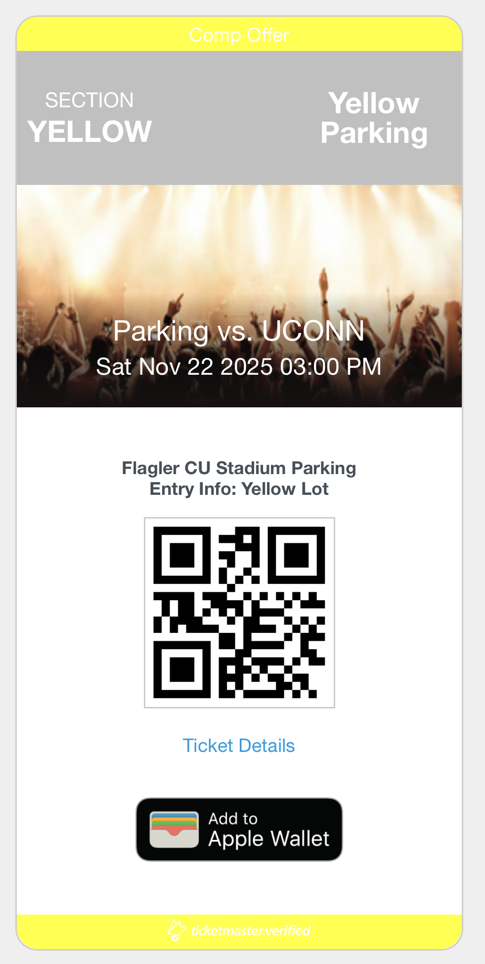Click the Add to text on wallet button

point(233,819)
